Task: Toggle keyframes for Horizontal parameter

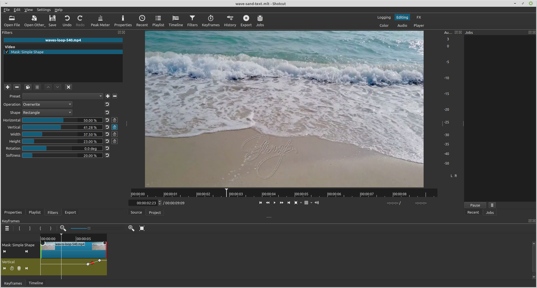Action: (x=115, y=120)
